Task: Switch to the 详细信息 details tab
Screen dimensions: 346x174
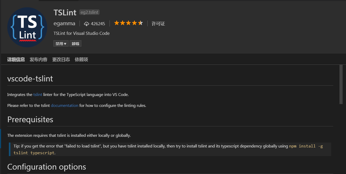Action: point(16,60)
